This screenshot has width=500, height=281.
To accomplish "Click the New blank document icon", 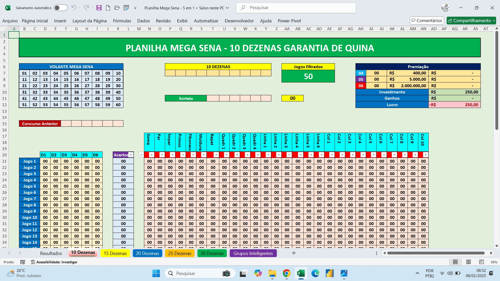I will (108, 8).
